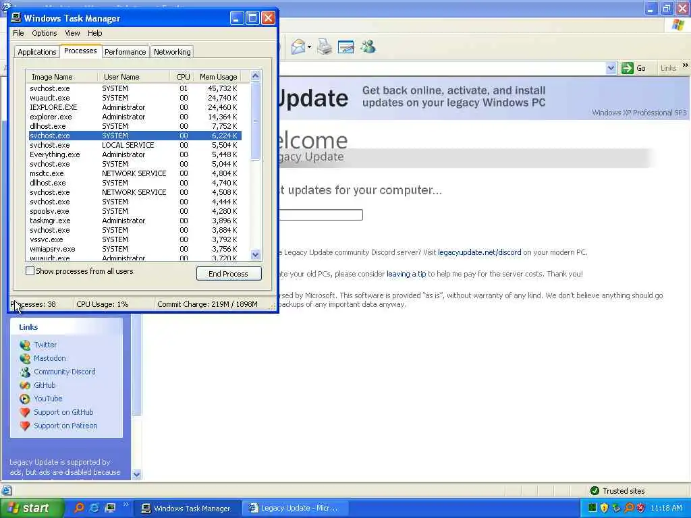
Task: Select the vssvc.exe process row
Action: pyautogui.click(x=135, y=239)
